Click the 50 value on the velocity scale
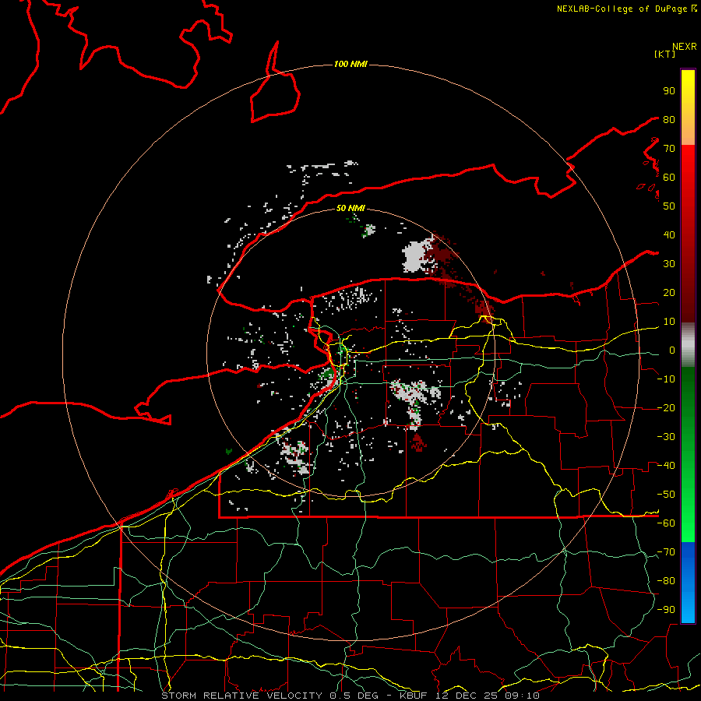Viewport: 701px width, 701px height. (x=669, y=206)
